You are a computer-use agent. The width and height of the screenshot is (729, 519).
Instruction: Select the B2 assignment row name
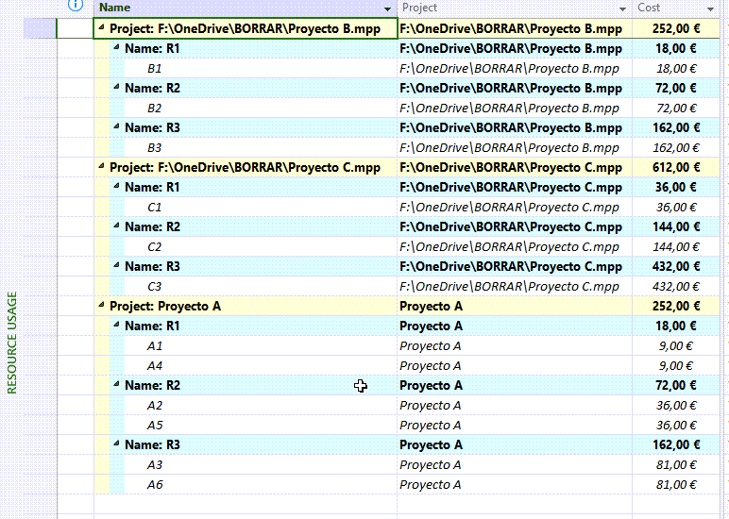click(x=154, y=109)
